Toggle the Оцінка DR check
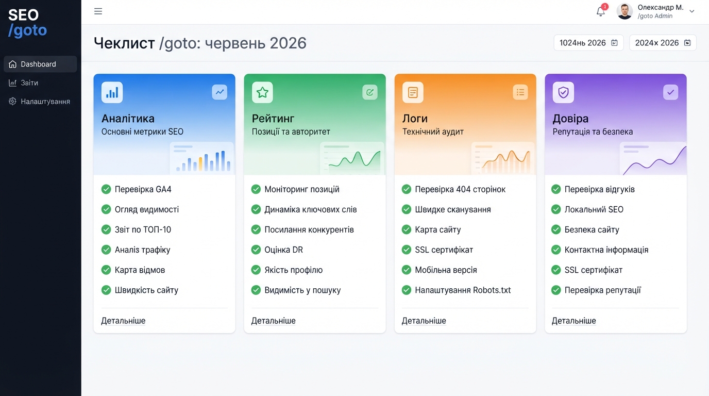 [x=256, y=250]
